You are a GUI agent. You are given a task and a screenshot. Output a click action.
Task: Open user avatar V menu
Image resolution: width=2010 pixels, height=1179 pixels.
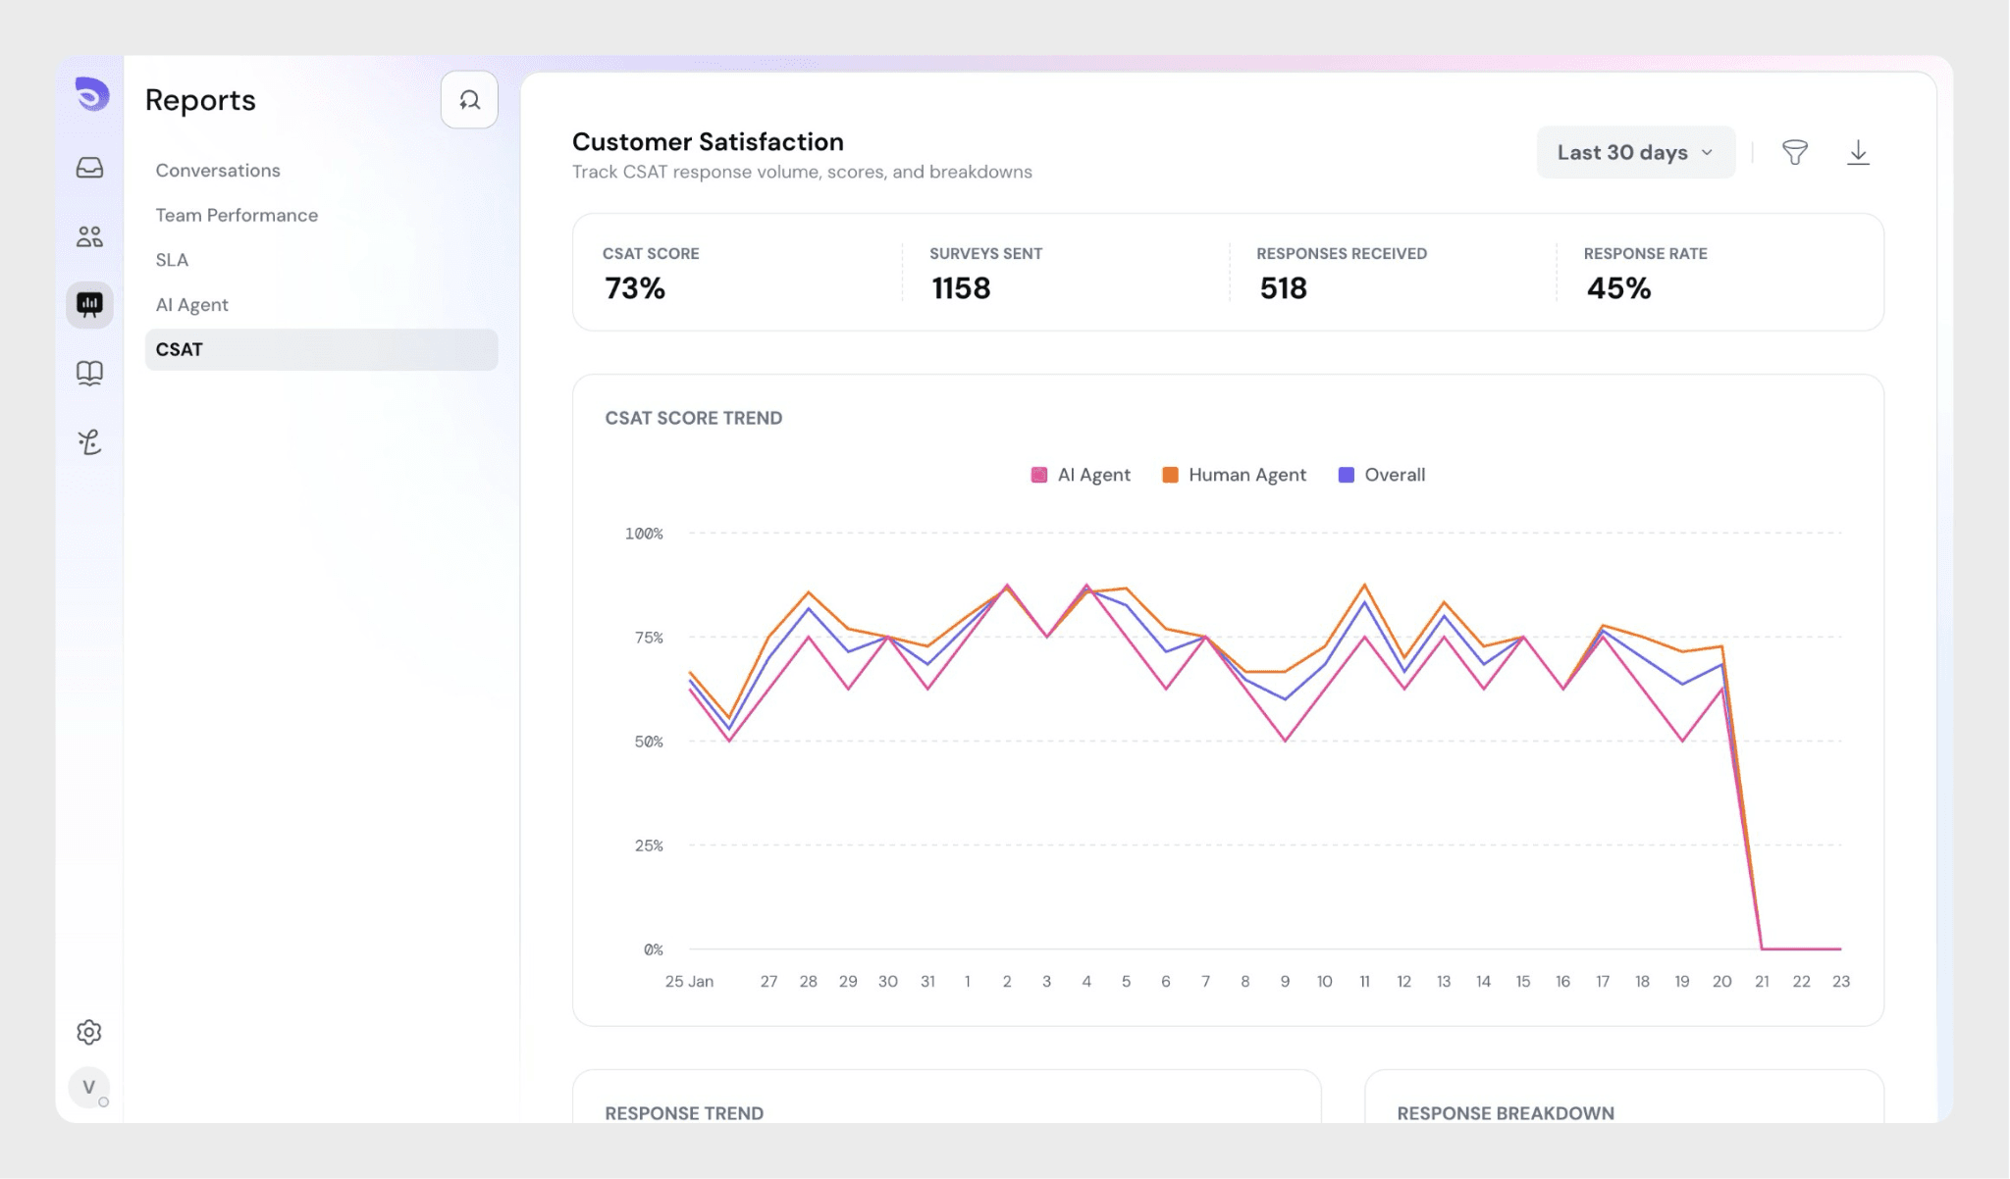click(88, 1087)
